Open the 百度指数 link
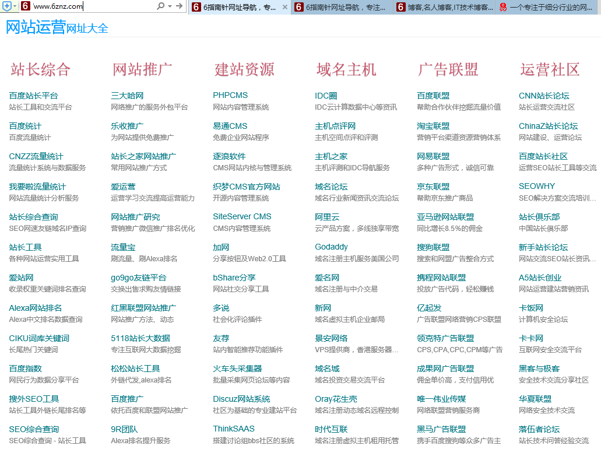The image size is (601, 449). click(x=25, y=368)
